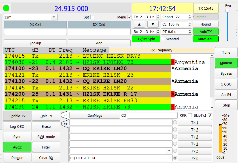Screen dimensions: 238x163
Task: Click the DX Grid input field
Action: pos(99,32)
